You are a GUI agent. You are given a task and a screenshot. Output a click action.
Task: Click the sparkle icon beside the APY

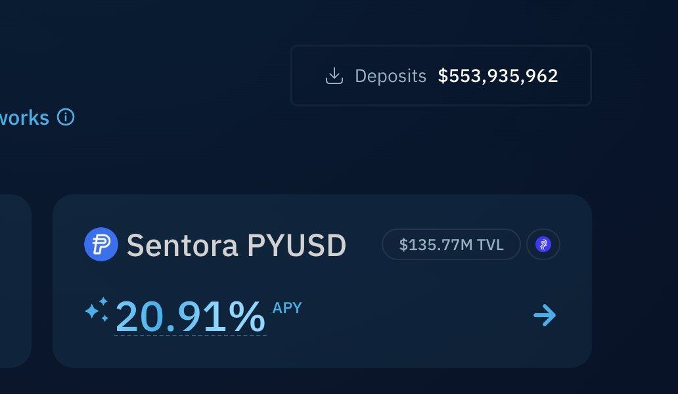(x=97, y=309)
